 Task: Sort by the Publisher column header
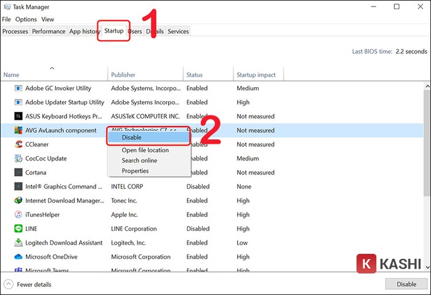[145, 74]
